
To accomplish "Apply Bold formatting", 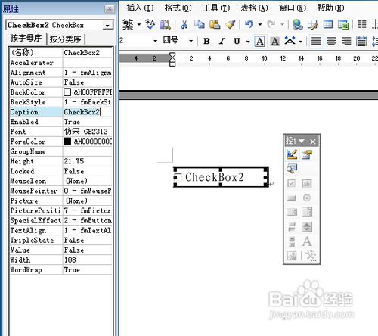I will coord(207,41).
